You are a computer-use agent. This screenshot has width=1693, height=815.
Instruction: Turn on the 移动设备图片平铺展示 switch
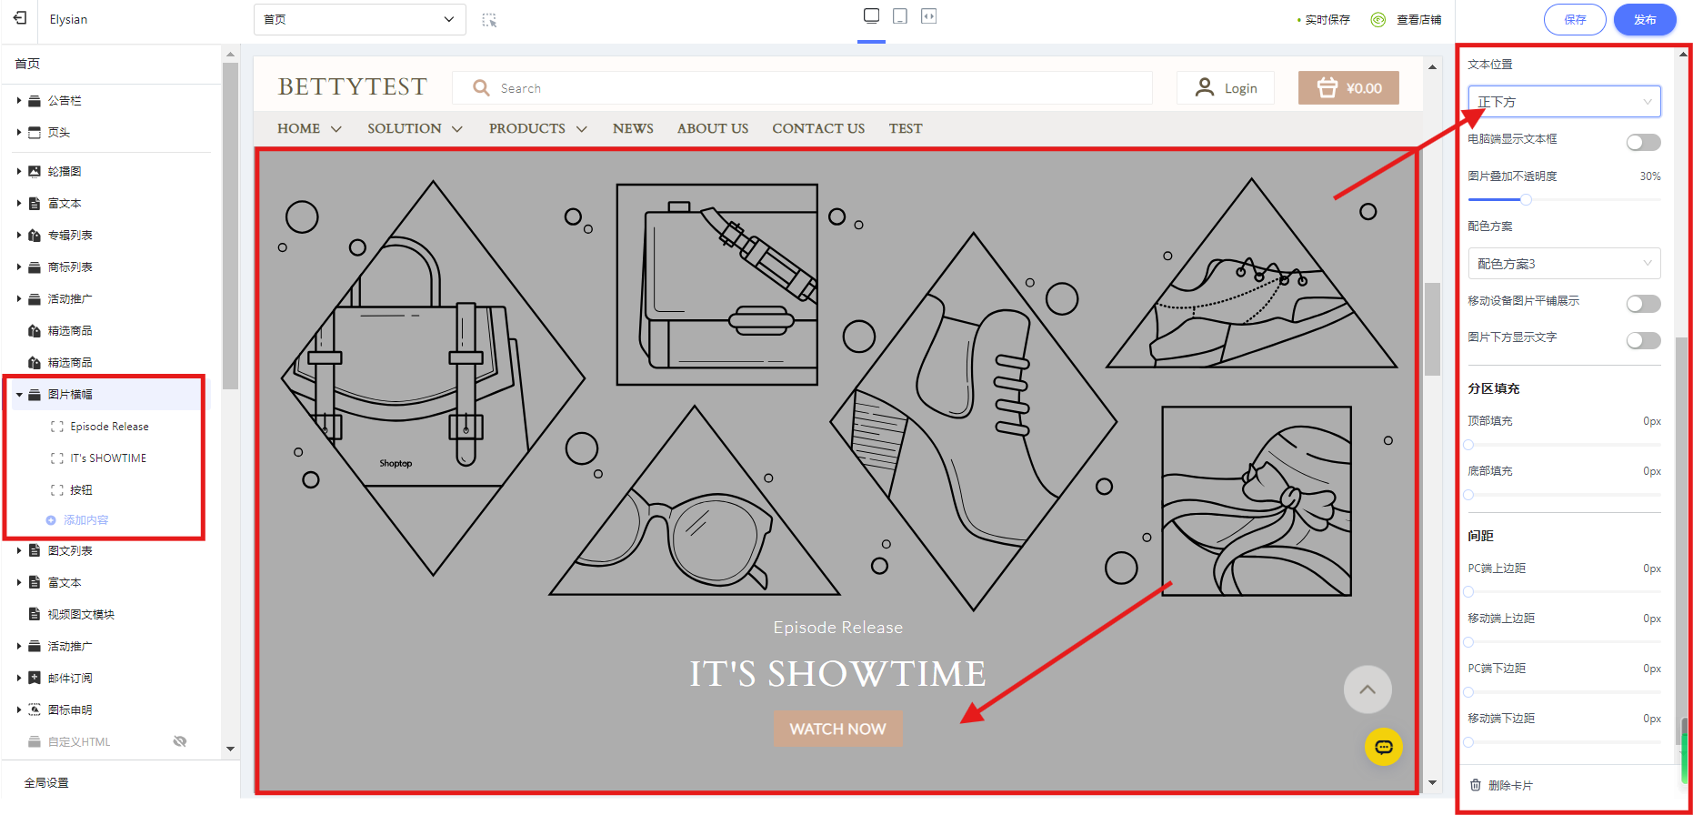pos(1643,304)
